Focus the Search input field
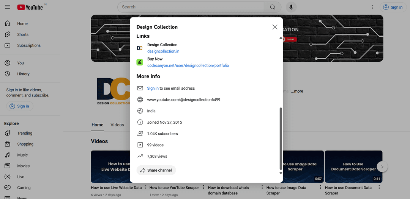This screenshot has height=199, width=410. pos(191,7)
